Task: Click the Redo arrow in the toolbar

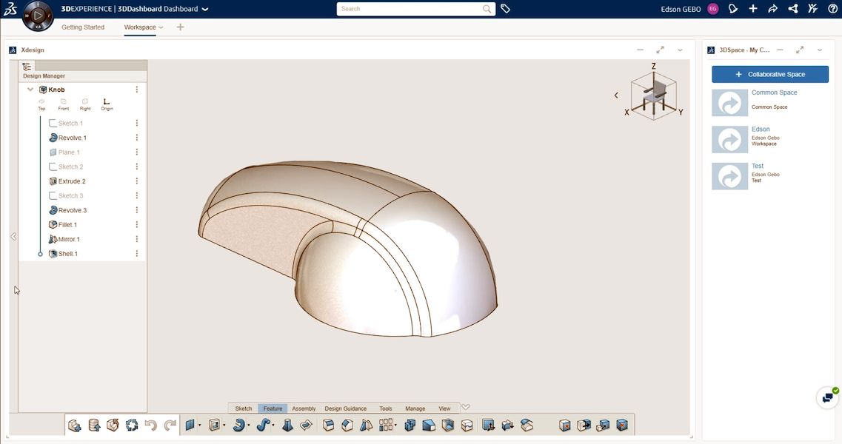Action: (170, 425)
